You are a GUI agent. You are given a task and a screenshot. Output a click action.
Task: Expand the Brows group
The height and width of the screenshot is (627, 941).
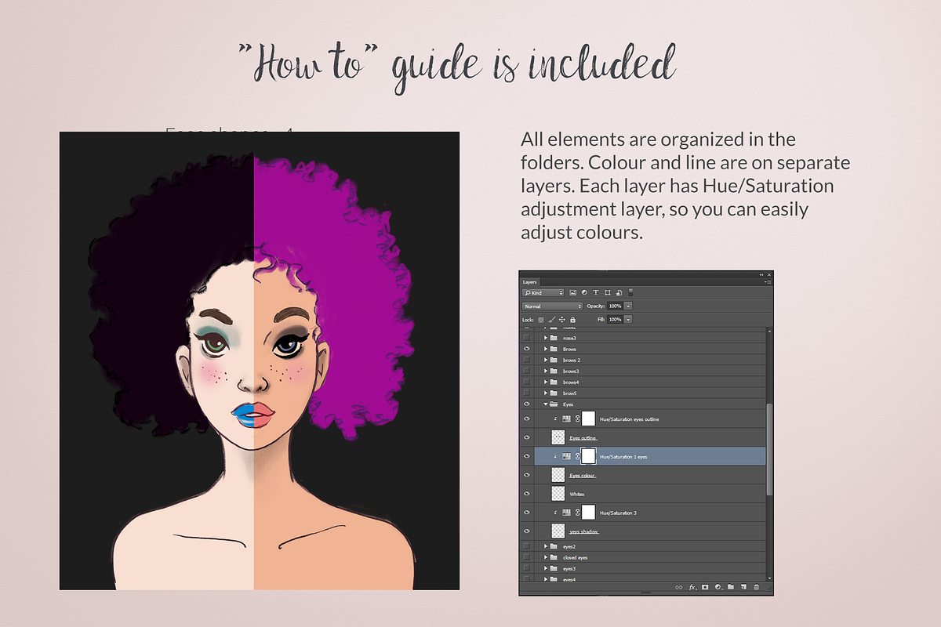[545, 349]
